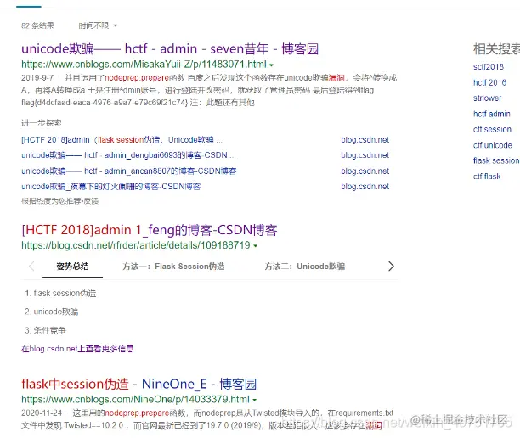
Task: Select the '方法二：Unicode欺骗' tab
Action: (x=305, y=267)
